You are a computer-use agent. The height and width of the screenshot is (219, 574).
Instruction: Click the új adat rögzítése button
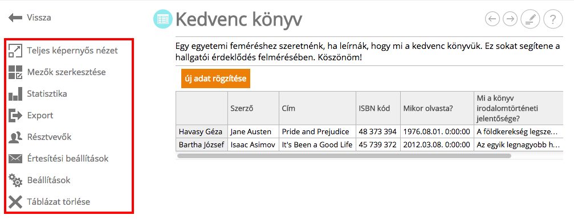(x=215, y=78)
